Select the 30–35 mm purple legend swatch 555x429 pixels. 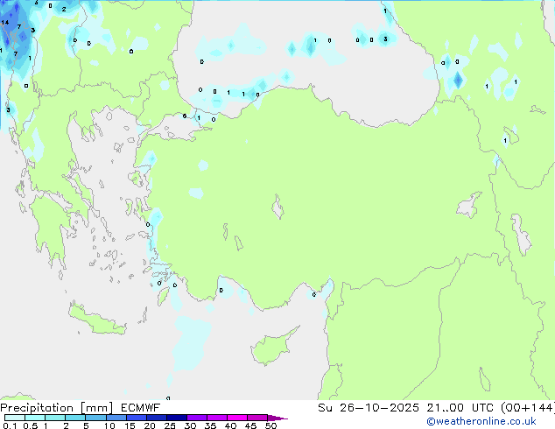196,418
